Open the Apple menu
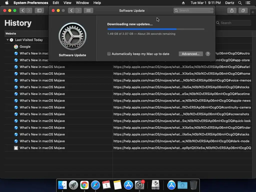Image resolution: width=256 pixels, height=192 pixels. [7, 3]
